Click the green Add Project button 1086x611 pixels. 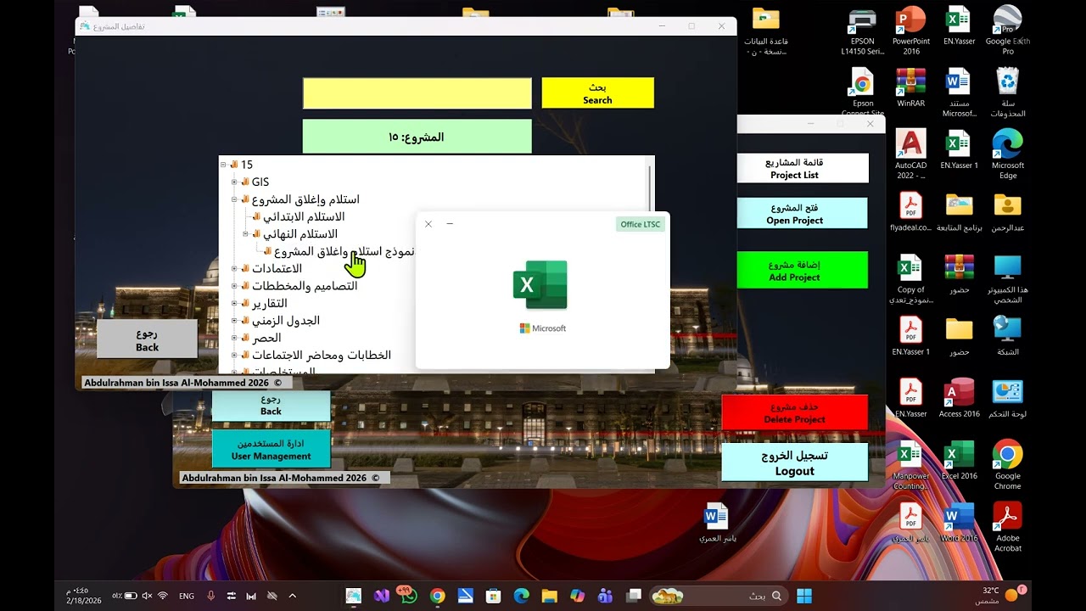tap(803, 270)
